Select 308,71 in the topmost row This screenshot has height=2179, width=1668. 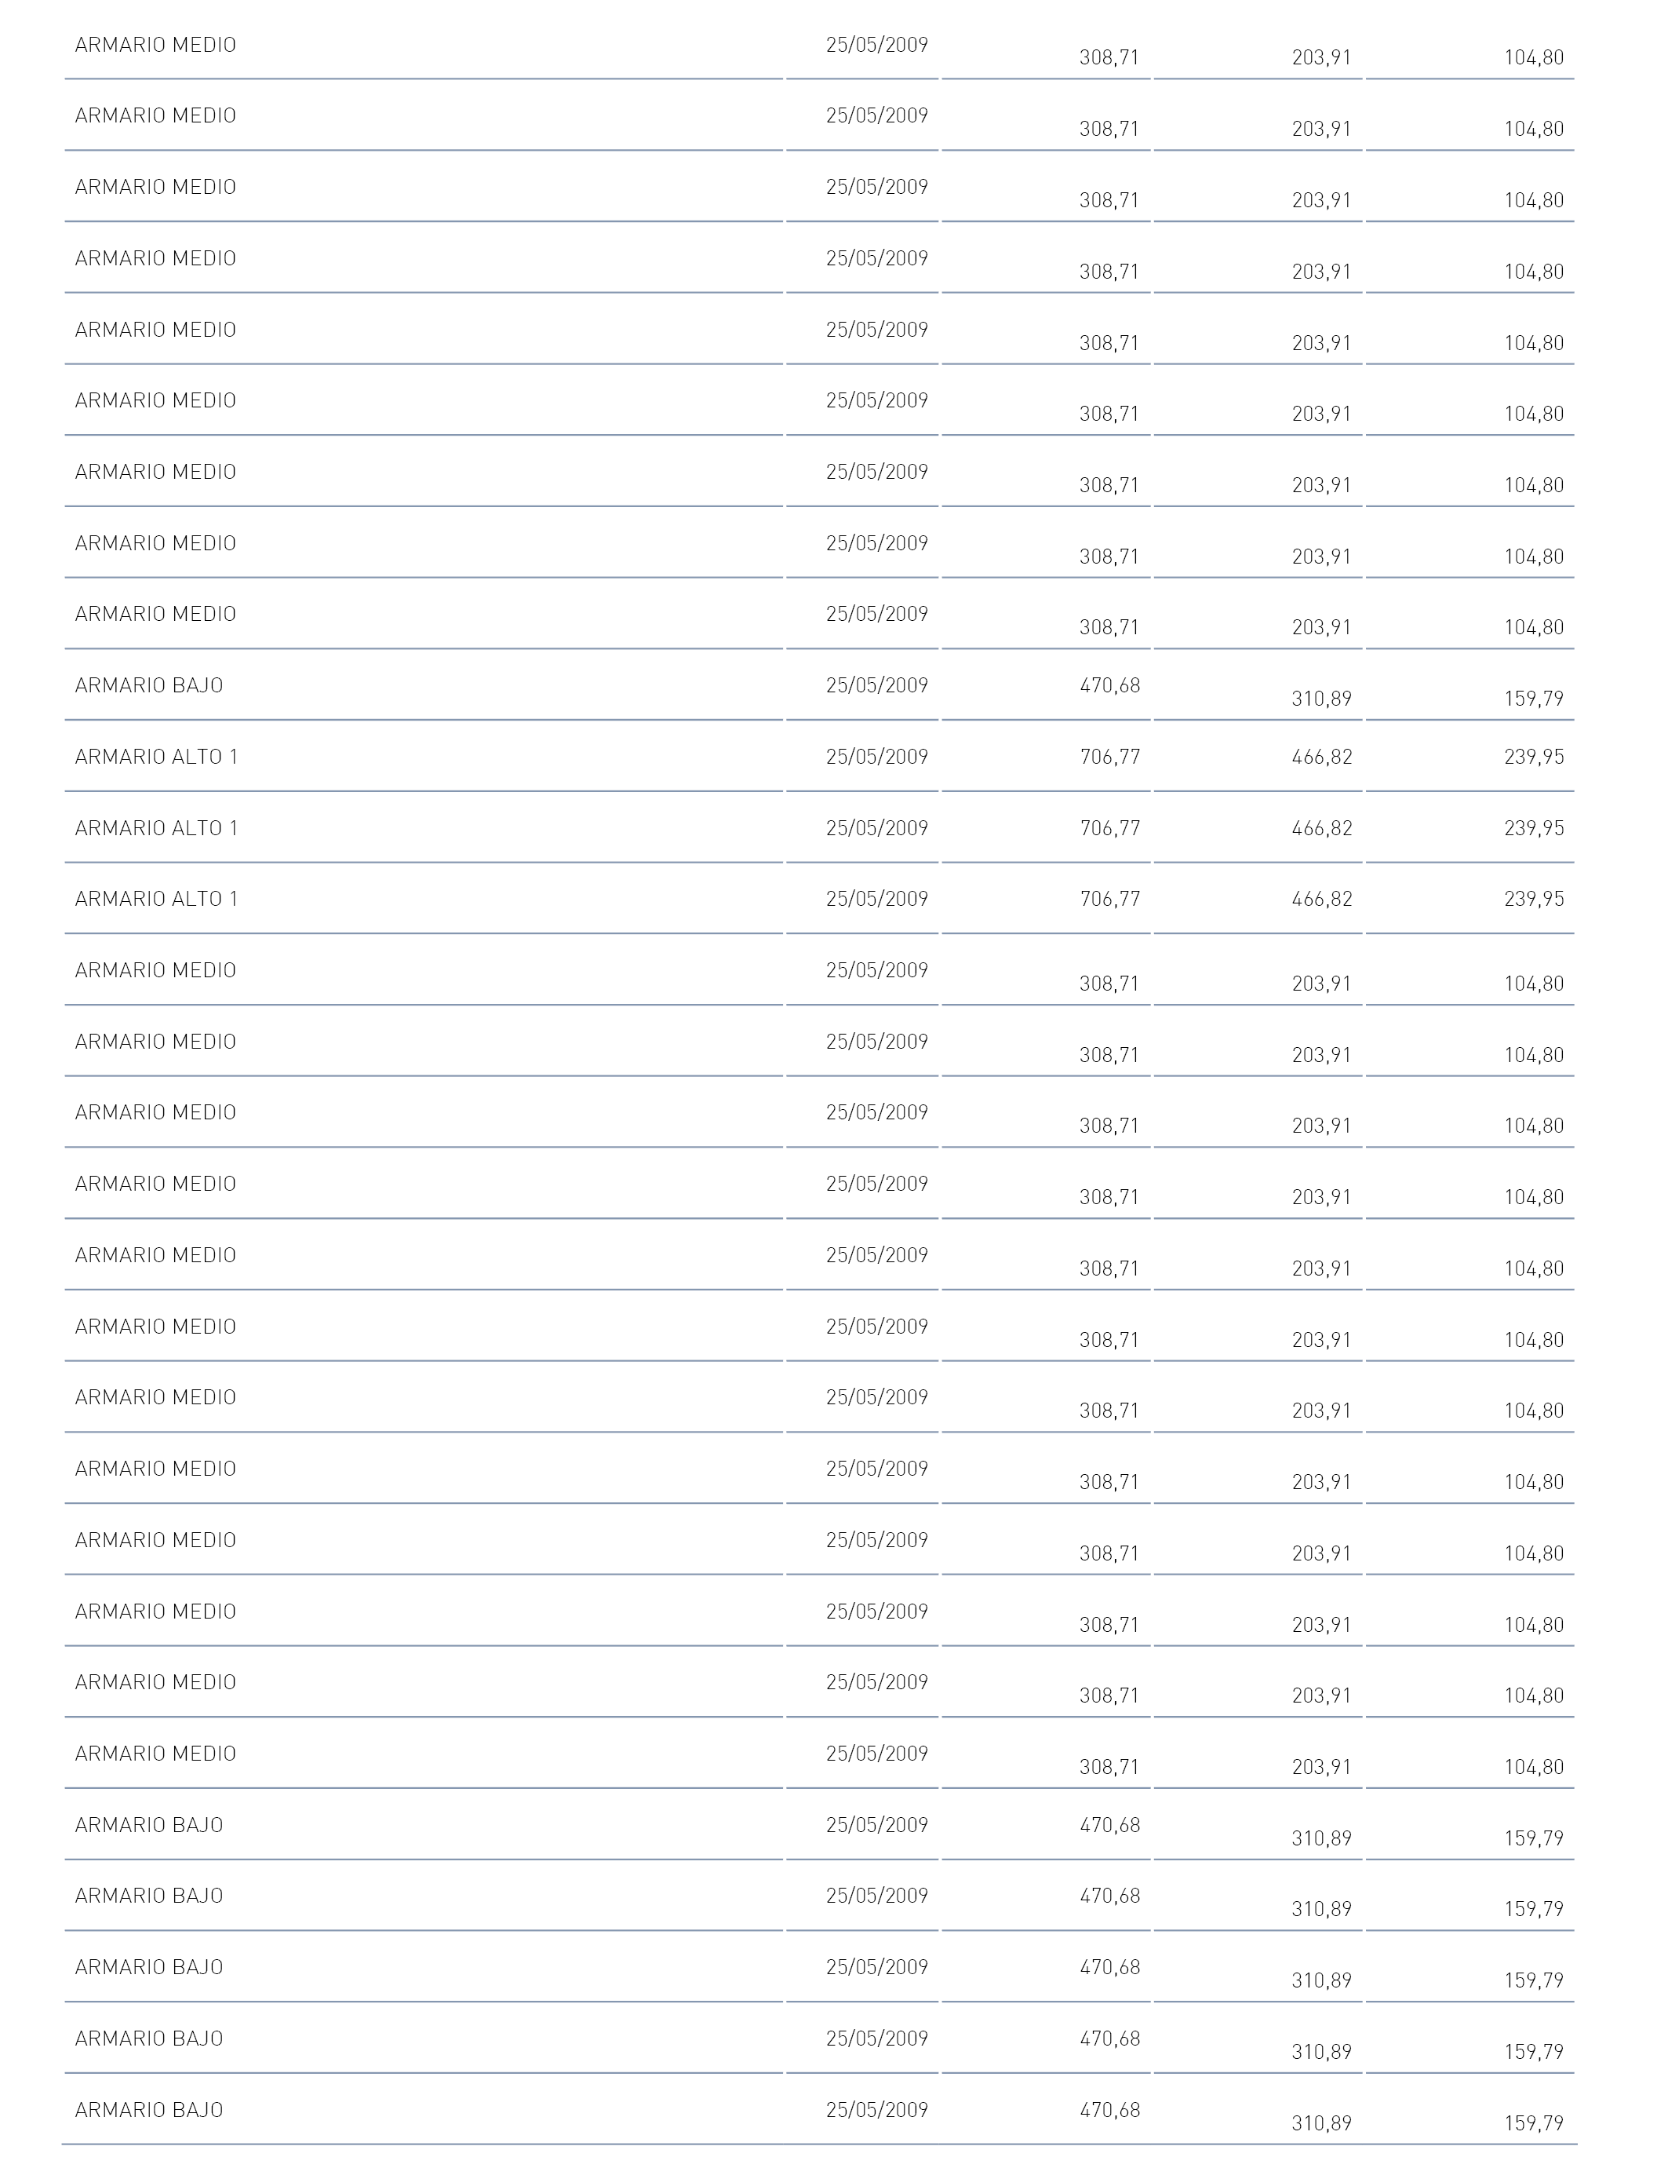pyautogui.click(x=1109, y=57)
